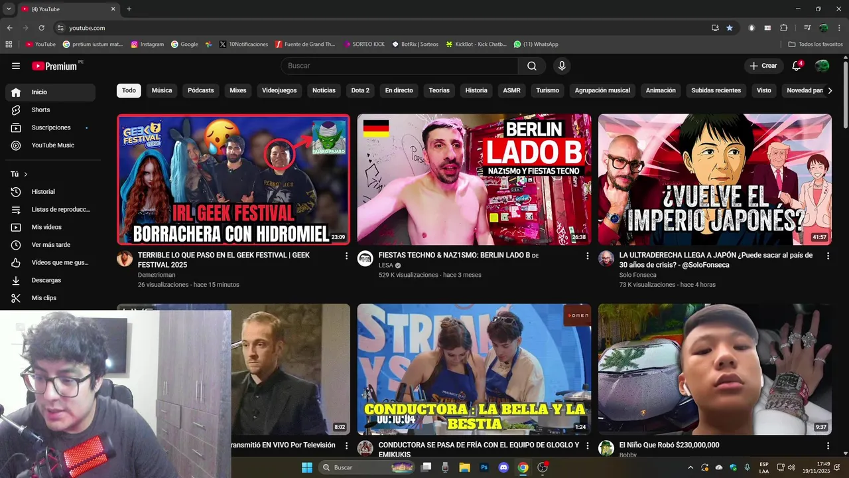Viewport: 849px width, 478px height.
Task: Select the Pódcasts filter chip
Action: point(201,91)
